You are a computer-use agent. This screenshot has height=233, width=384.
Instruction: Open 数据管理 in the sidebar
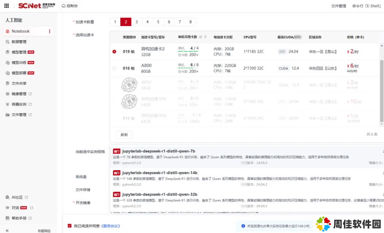[19, 42]
